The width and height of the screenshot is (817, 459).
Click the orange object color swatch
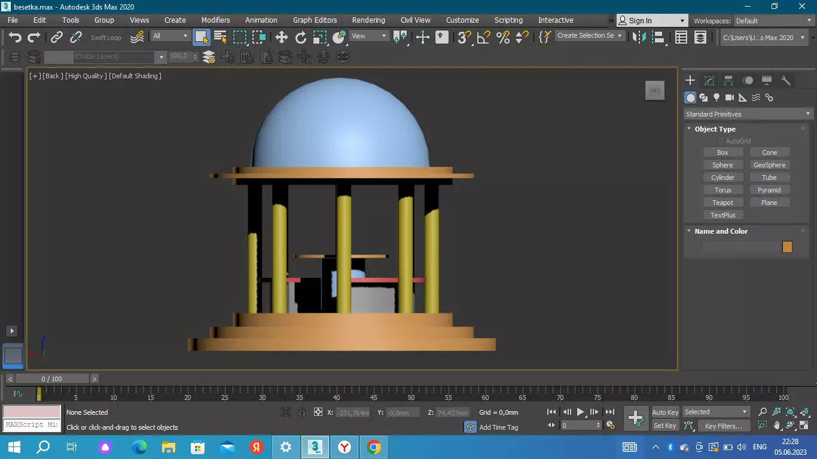coord(787,247)
